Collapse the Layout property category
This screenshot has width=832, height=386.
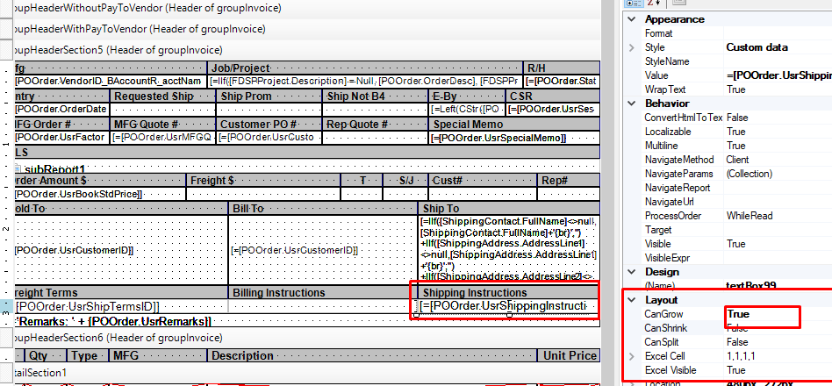[631, 300]
